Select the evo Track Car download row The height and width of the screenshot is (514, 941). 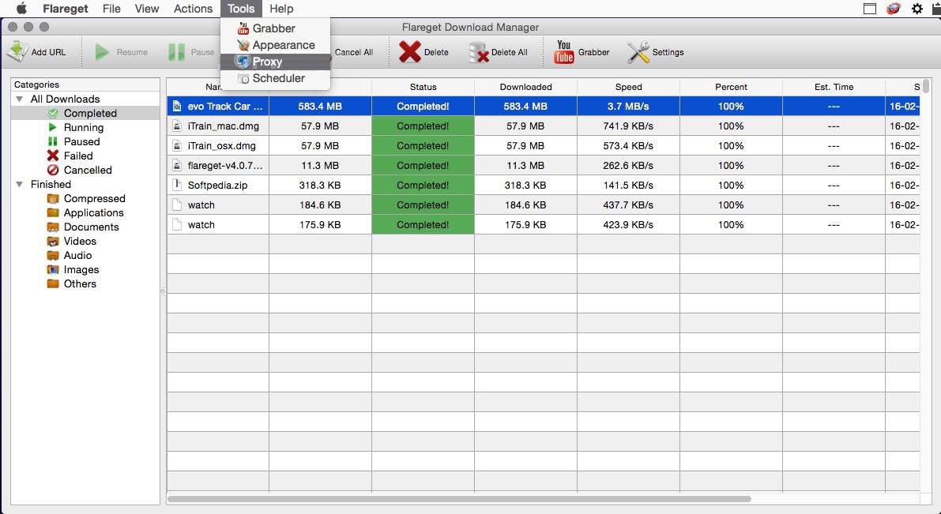click(543, 106)
